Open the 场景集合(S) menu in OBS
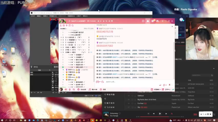The width and height of the screenshot is (218, 122). tap(71, 16)
